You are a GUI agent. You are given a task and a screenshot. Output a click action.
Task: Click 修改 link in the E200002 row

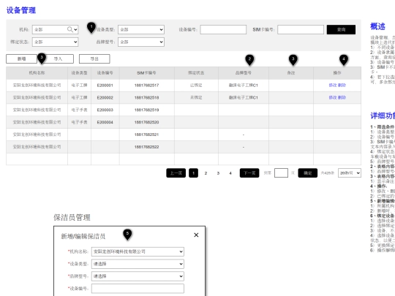coord(333,97)
